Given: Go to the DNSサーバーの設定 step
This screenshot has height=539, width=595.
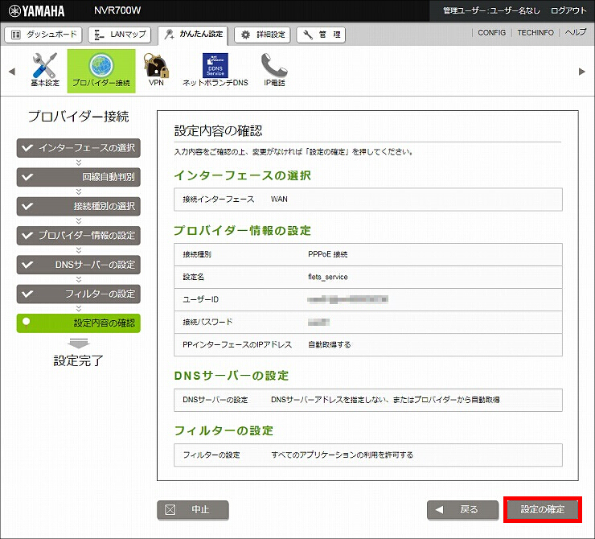Looking at the screenshot, I should point(79,265).
